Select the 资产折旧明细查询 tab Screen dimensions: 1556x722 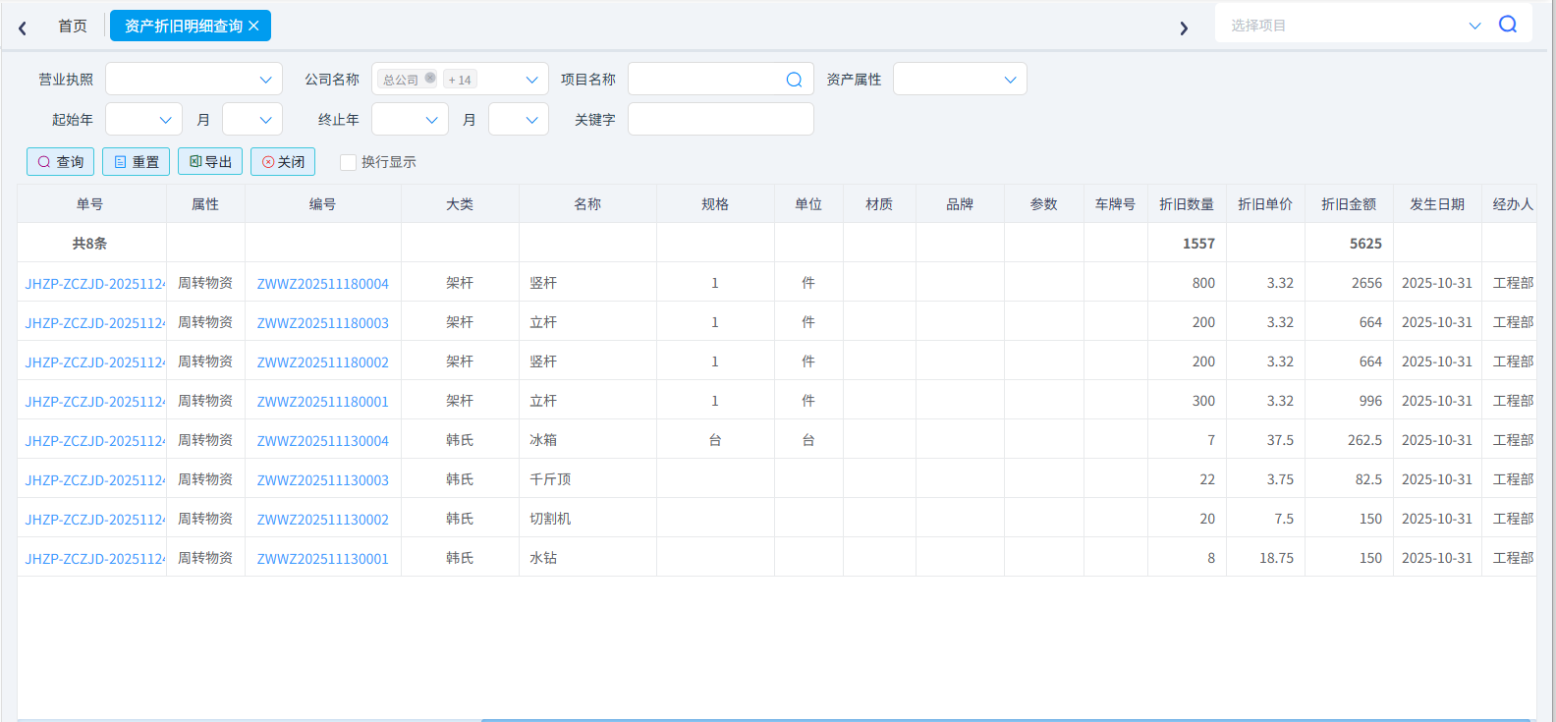pyautogui.click(x=183, y=26)
